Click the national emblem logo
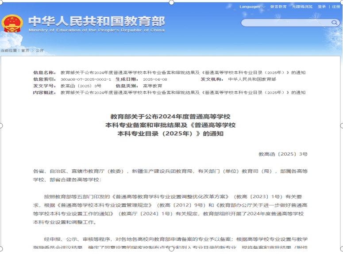 click(x=12, y=23)
